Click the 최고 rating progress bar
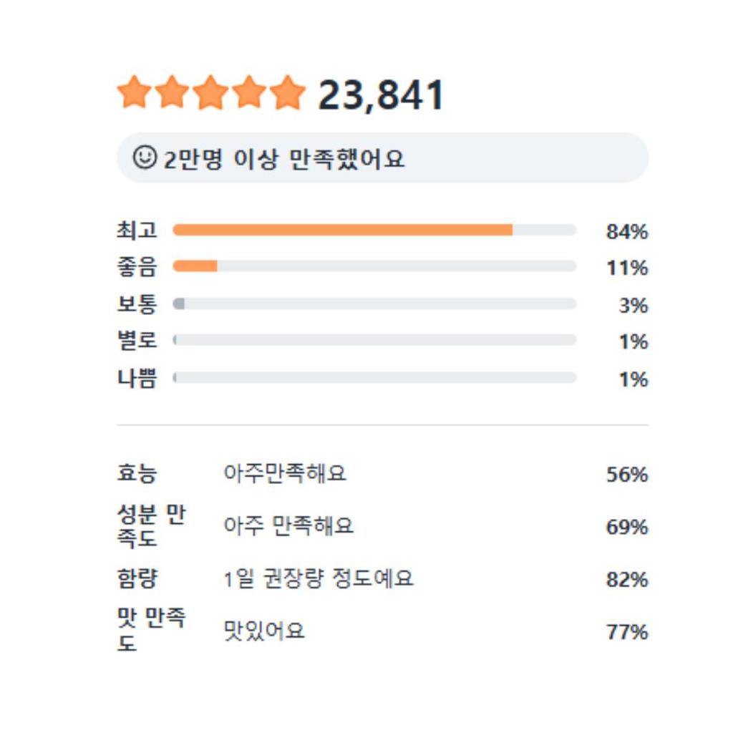Image resolution: width=733 pixels, height=733 pixels. coord(374,230)
